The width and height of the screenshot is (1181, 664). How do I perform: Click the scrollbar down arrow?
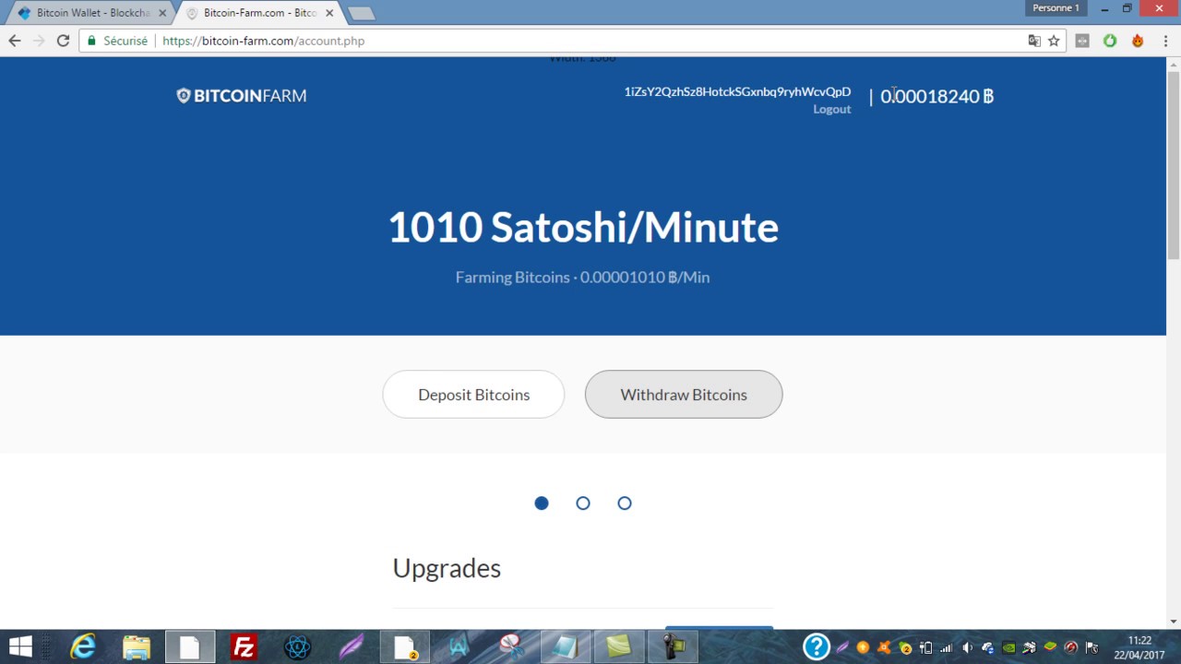[x=1174, y=622]
